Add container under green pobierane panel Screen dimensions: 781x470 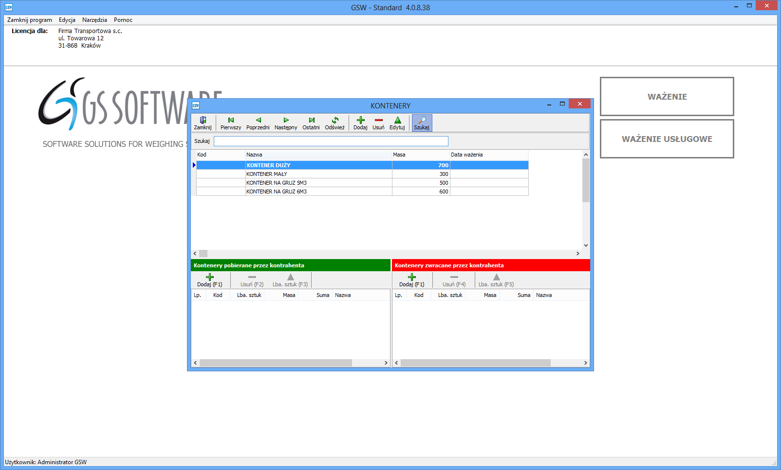[x=209, y=280]
